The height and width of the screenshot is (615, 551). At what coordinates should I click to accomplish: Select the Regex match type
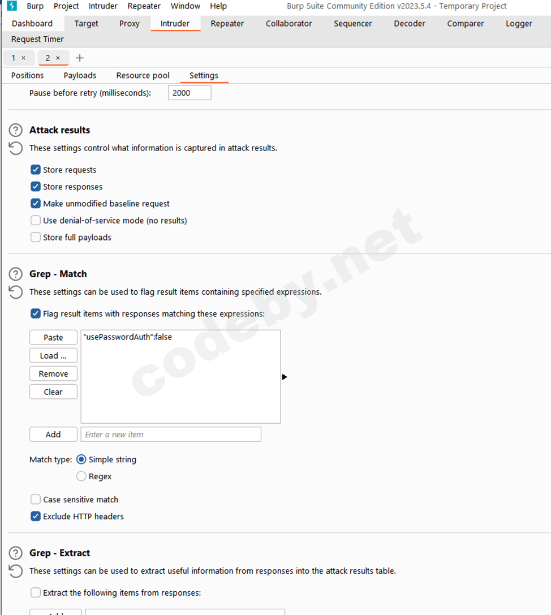pos(81,476)
